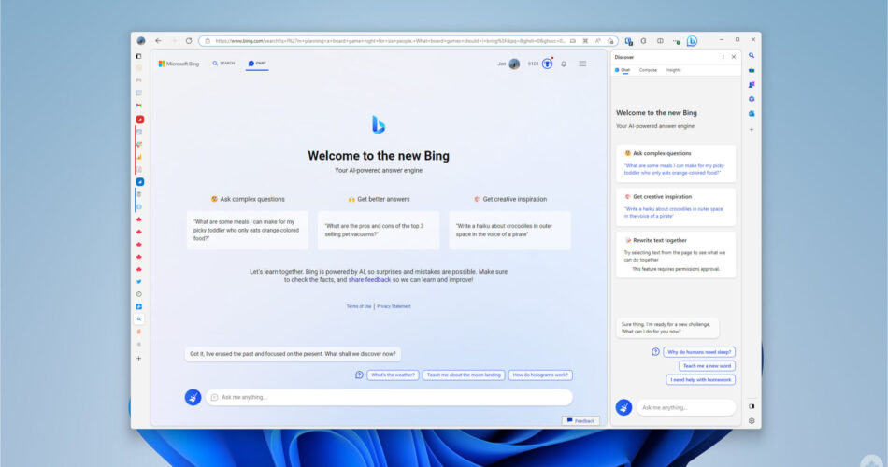
Task: Switch to the Compose tab in Discover
Action: click(648, 70)
